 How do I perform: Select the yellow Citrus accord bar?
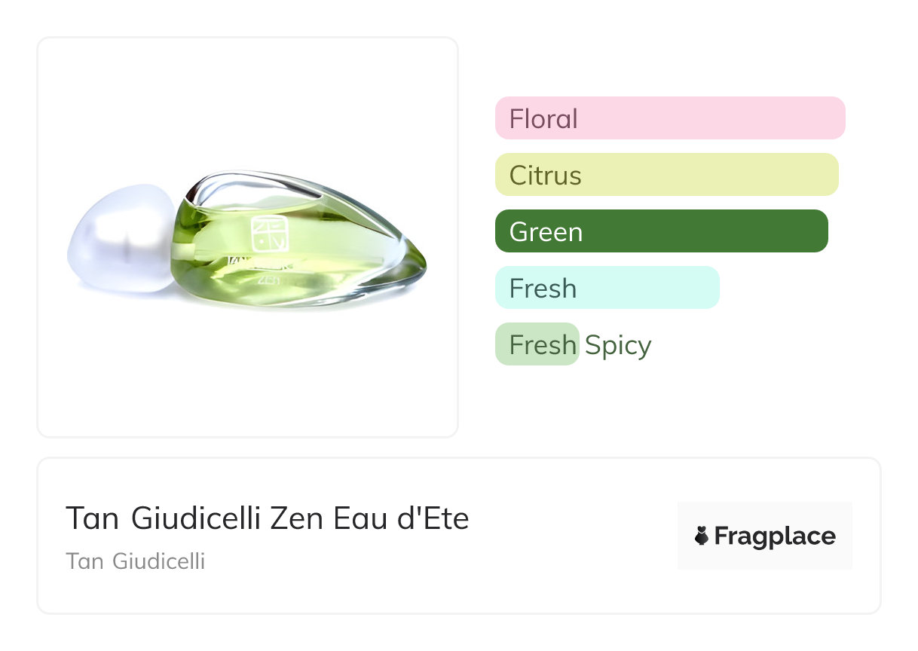[666, 175]
